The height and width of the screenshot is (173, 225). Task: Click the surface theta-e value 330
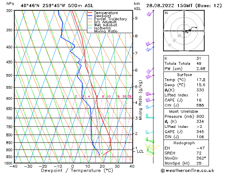(x=200, y=90)
